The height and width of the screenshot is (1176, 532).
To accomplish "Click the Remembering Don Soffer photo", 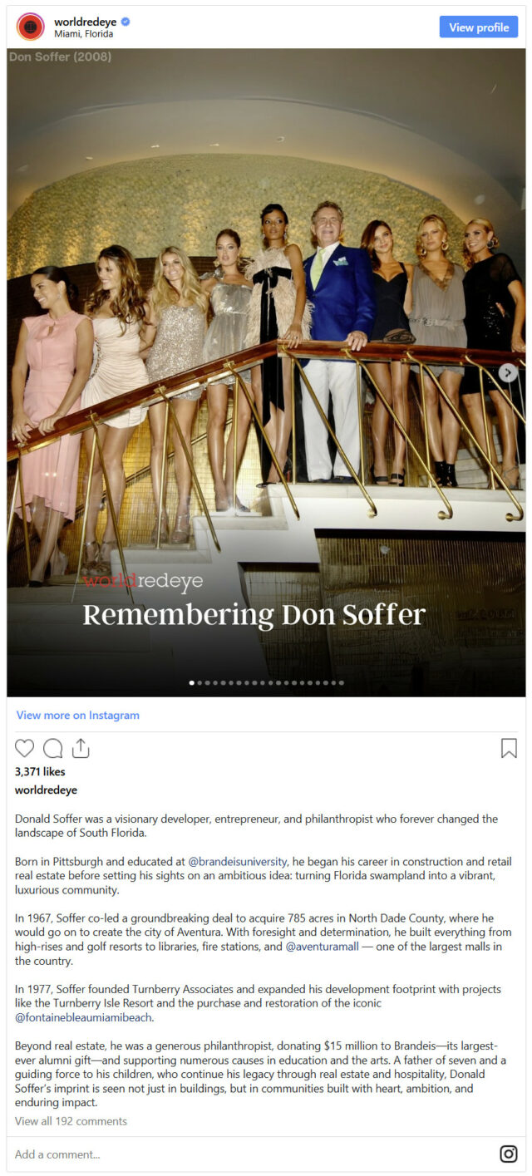I will 266,372.
